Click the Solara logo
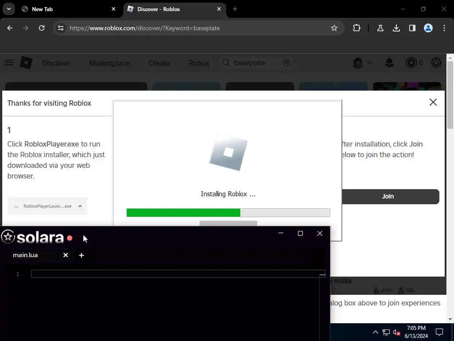The height and width of the screenshot is (341, 454). tap(32, 238)
